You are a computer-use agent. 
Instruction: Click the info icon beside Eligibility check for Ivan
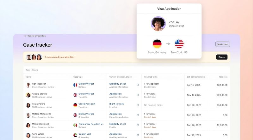pos(138,85)
